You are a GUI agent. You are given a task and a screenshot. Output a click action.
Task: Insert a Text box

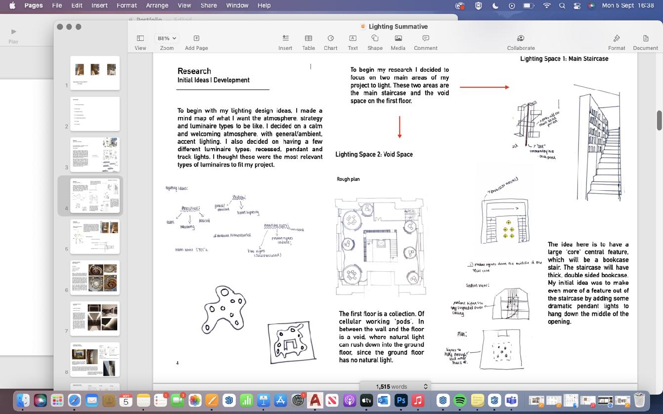353,42
